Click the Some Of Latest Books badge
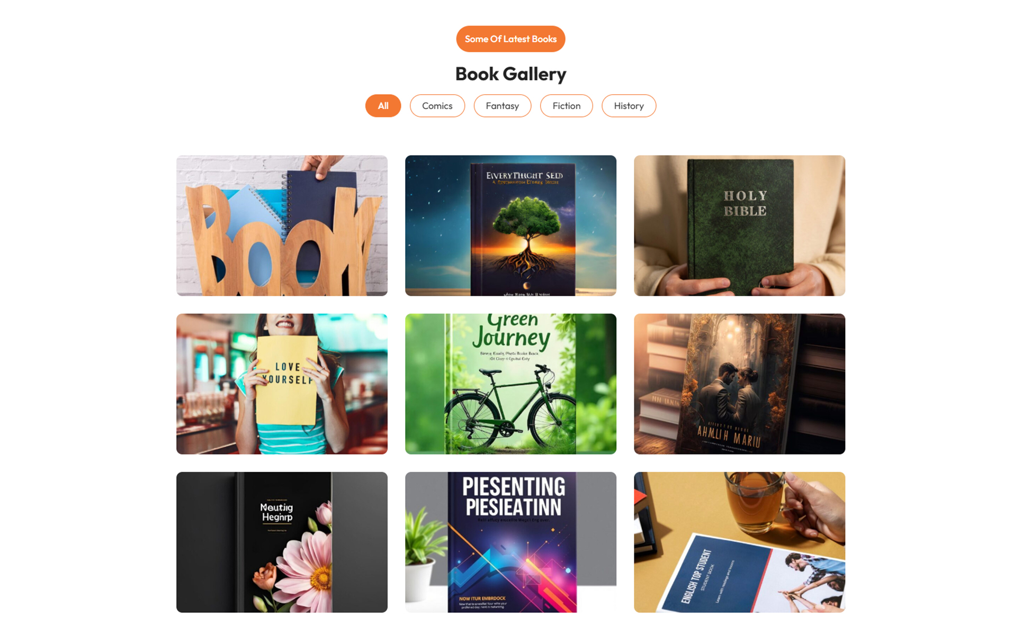Screen dimensions: 1022x635 pos(510,39)
